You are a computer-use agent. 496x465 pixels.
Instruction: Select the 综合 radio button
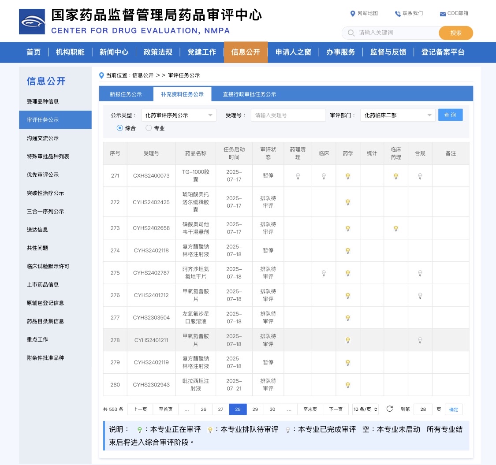120,128
